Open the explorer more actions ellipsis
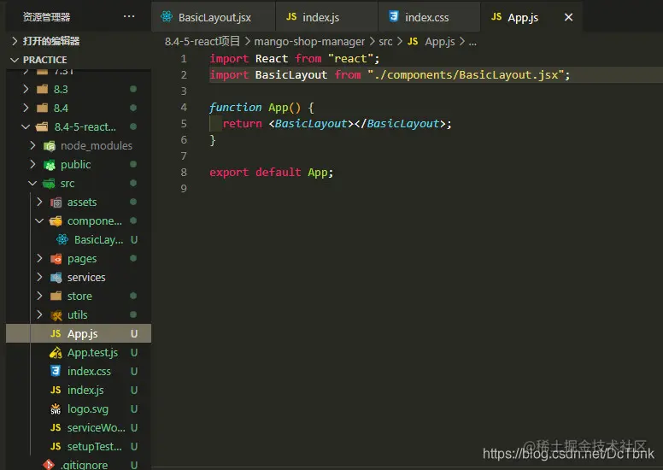 (x=129, y=17)
